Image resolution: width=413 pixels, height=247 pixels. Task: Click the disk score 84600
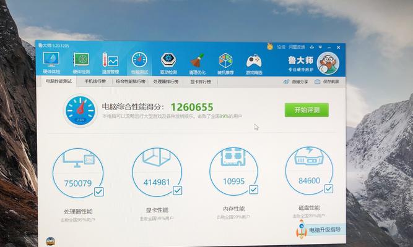point(309,180)
